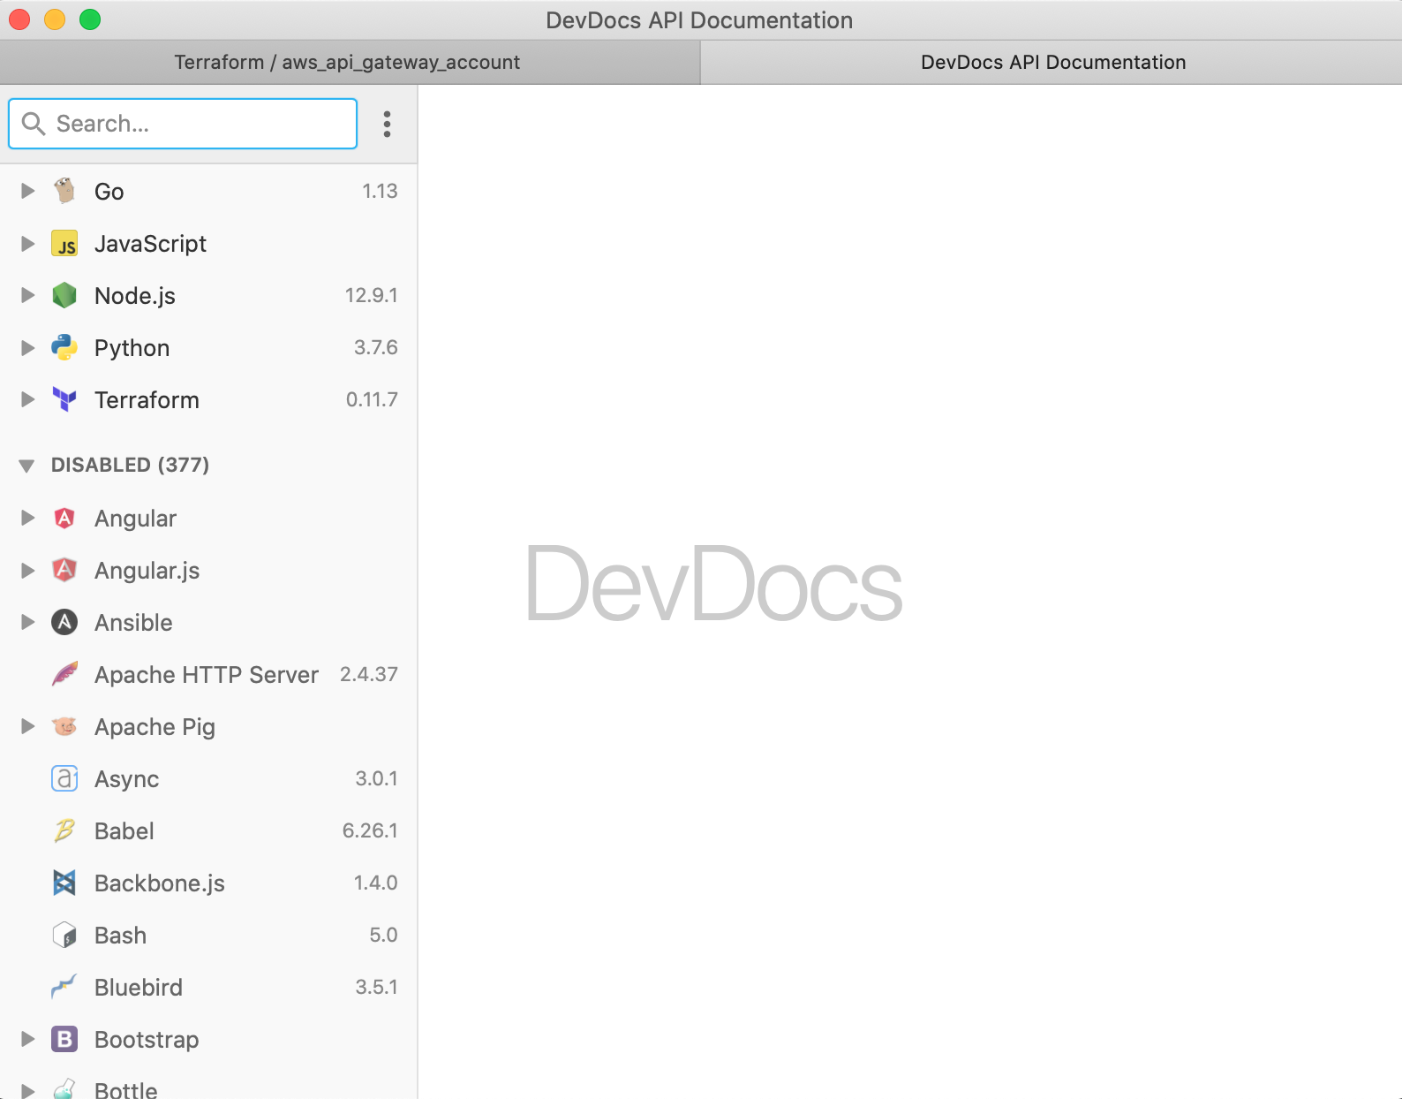
Task: Click the Python logo icon
Action: pos(64,347)
